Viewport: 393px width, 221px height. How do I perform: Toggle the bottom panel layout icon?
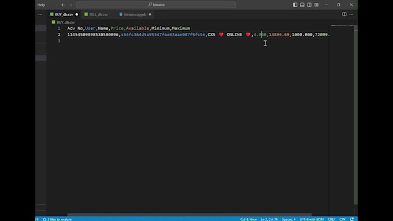302,5
